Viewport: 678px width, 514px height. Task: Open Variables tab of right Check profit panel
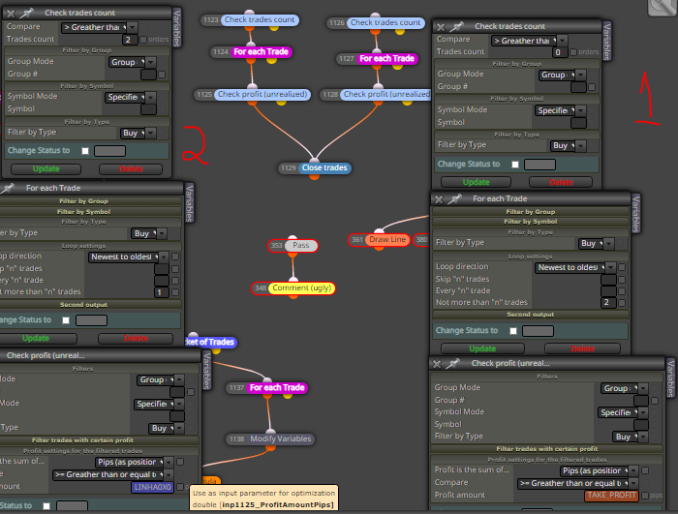670,378
